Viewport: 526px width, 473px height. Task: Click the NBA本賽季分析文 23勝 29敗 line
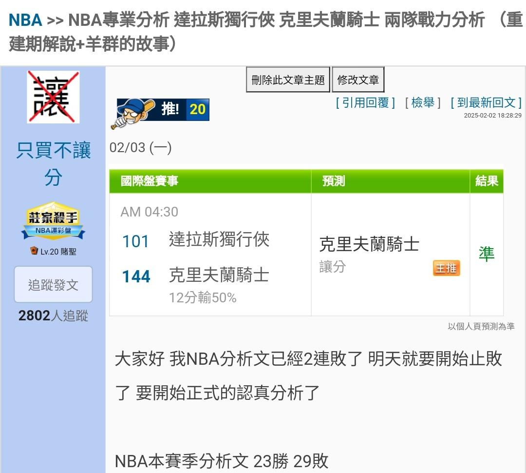(x=222, y=461)
